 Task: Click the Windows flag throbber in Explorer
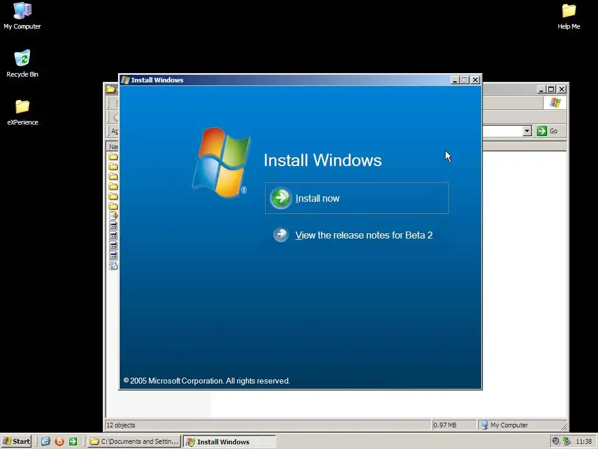pyautogui.click(x=555, y=103)
